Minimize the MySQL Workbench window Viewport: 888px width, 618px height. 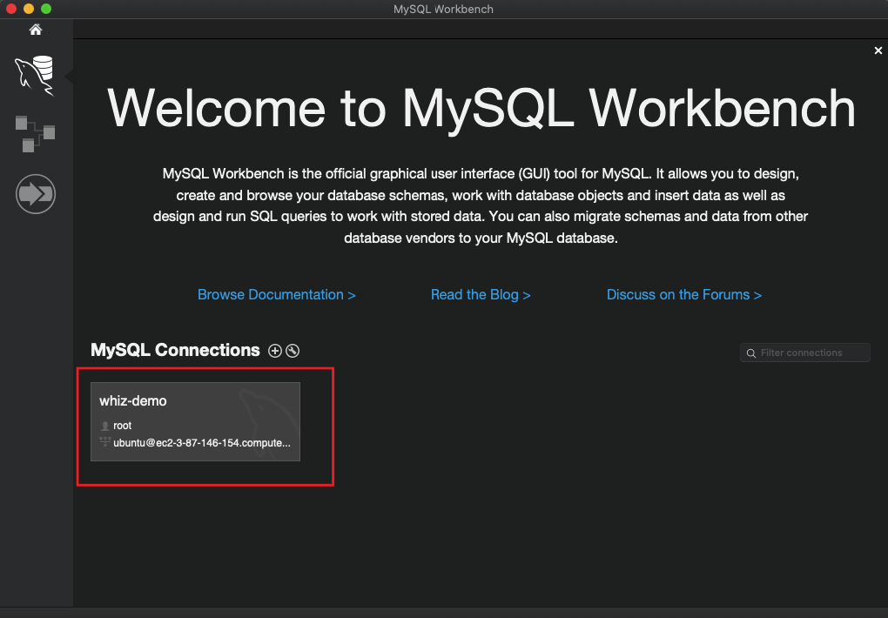(x=29, y=9)
